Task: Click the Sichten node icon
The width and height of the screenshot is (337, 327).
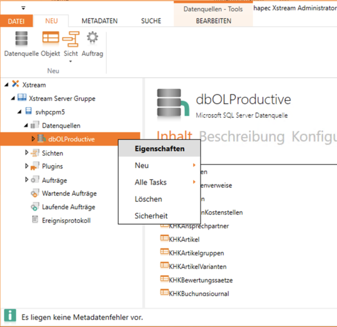Action: point(35,153)
